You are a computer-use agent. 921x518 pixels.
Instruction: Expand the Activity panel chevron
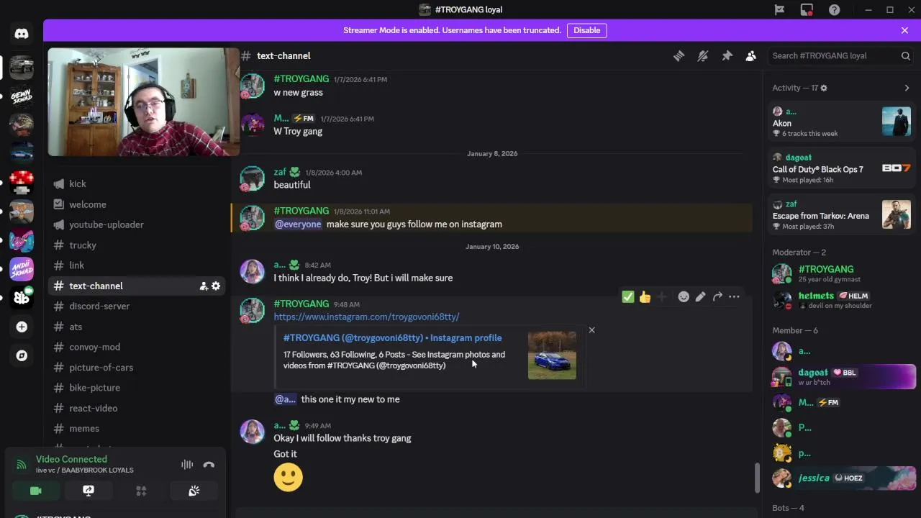pyautogui.click(x=907, y=88)
